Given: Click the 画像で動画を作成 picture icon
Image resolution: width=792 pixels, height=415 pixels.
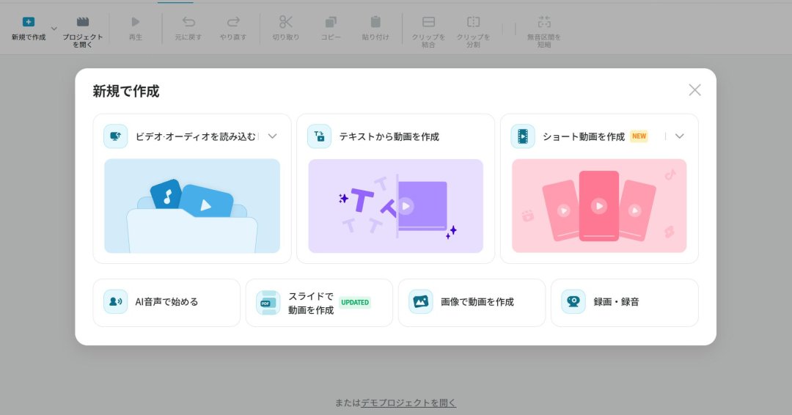Looking at the screenshot, I should (420, 302).
